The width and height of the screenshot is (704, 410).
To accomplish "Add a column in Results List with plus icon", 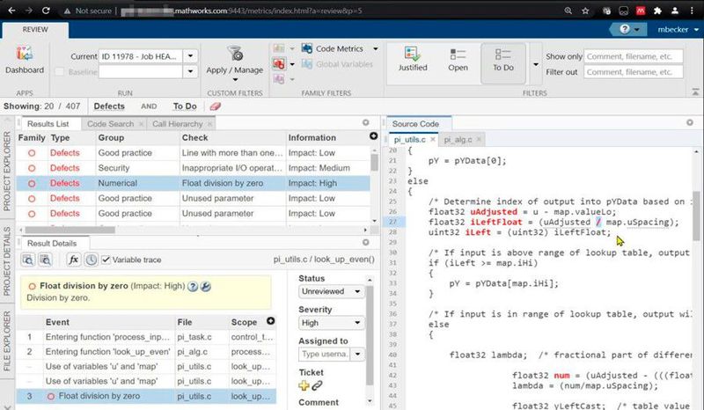I will [x=373, y=136].
